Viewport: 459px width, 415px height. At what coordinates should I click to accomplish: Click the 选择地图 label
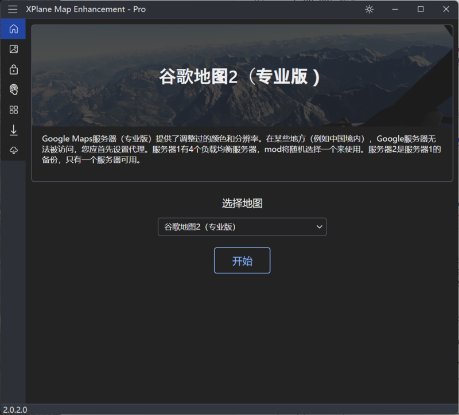(x=242, y=203)
